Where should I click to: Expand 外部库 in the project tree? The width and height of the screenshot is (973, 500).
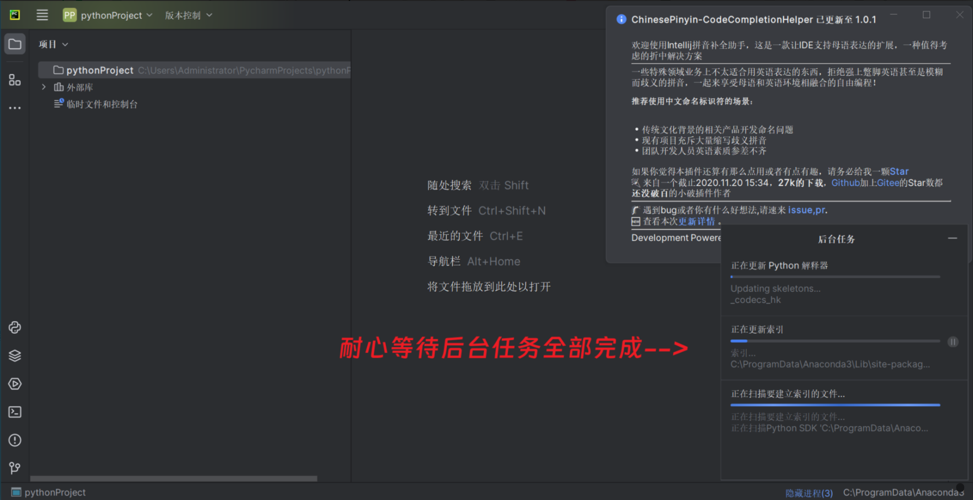(x=44, y=87)
